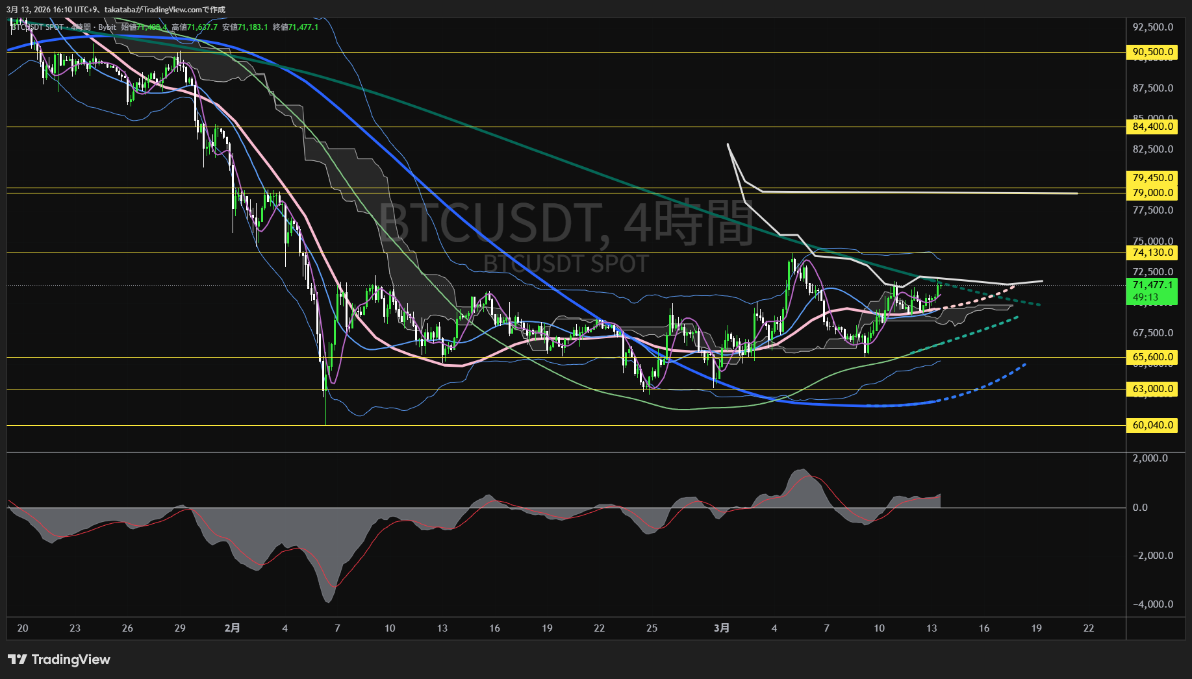The image size is (1192, 679).
Task: Select the 90,500.0 yellow price label
Action: click(1152, 52)
